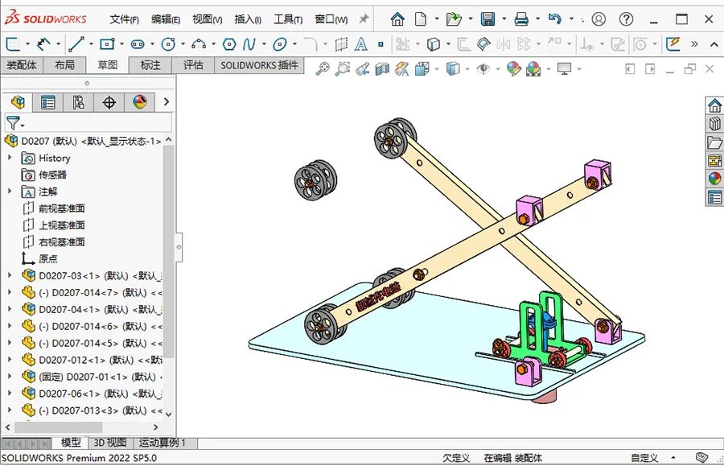Click the Zoom to Area icon
Screen dimensions: 724x466
(342, 69)
